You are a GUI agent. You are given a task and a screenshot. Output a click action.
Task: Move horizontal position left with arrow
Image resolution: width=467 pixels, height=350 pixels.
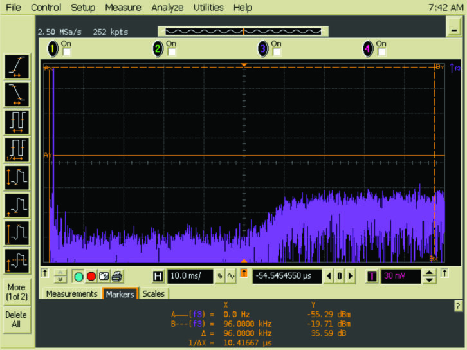click(x=329, y=276)
